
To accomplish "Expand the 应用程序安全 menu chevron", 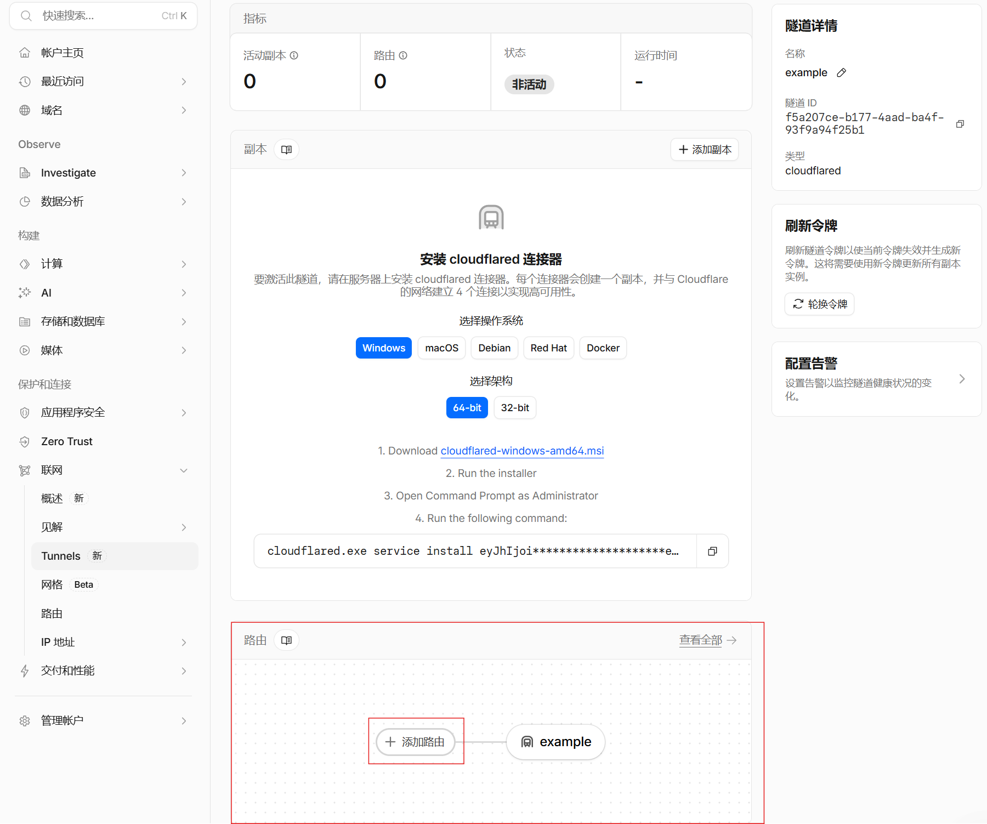I will click(x=184, y=413).
